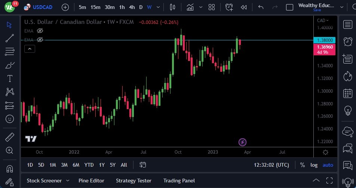
Task: Open the candlestick chart type selector
Action: [x=172, y=7]
